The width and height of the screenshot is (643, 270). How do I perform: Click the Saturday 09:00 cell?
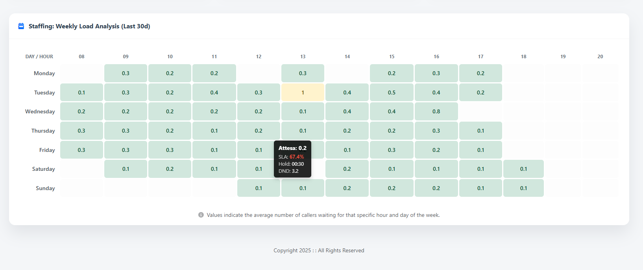(x=126, y=169)
